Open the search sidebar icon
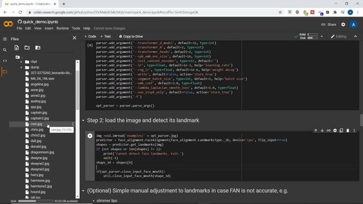This screenshot has width=363, height=204. (x=5, y=50)
